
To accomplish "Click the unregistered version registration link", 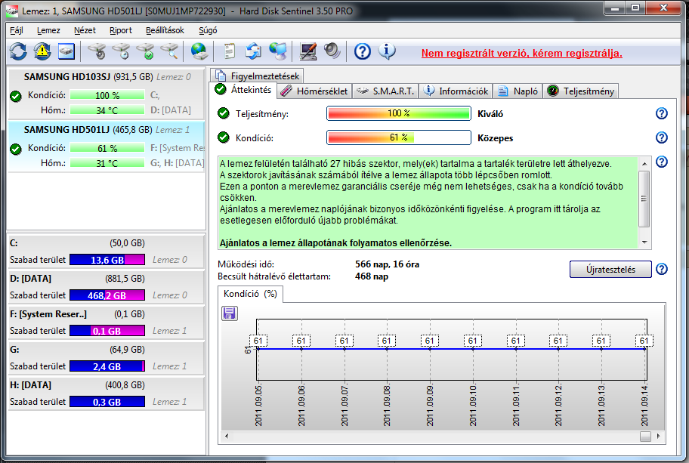I will [521, 54].
